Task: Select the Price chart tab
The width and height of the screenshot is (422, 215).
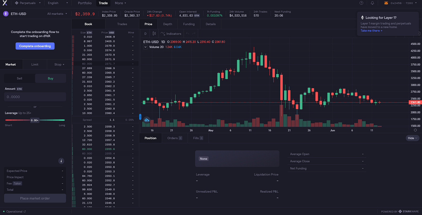Action: click(x=149, y=24)
